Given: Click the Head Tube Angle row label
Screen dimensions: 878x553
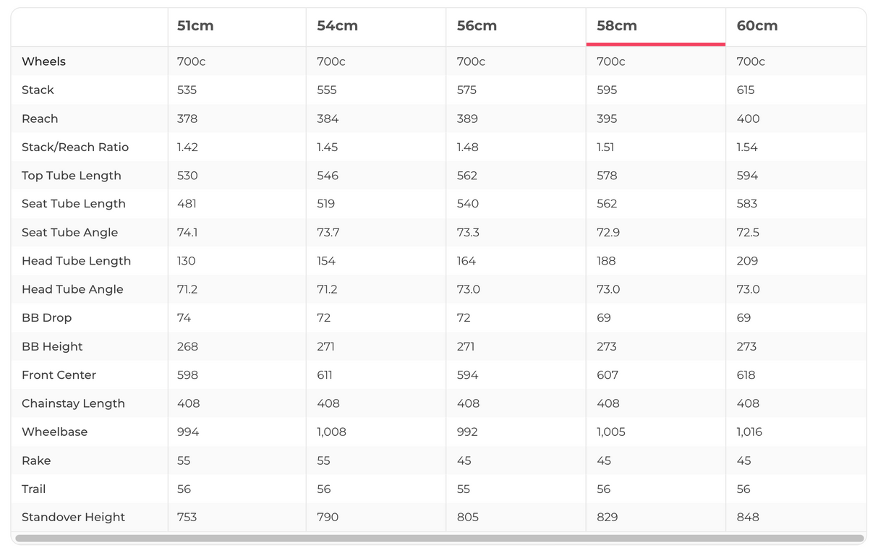Looking at the screenshot, I should tap(72, 289).
